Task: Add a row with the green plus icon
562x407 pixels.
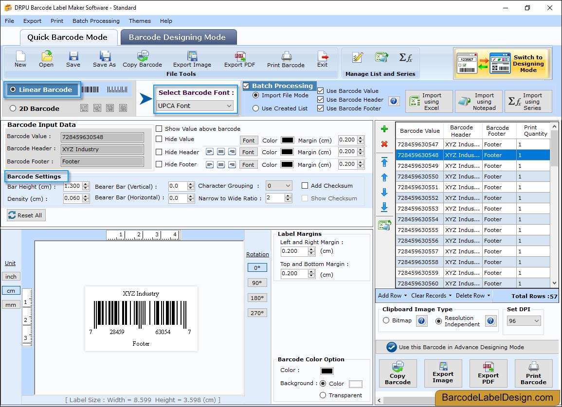Action: tap(384, 129)
